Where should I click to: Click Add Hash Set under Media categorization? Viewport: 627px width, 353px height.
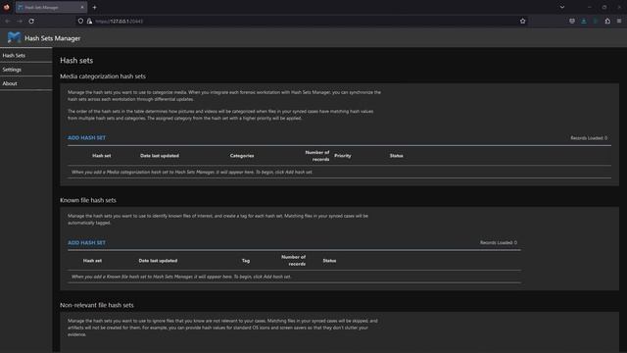tap(86, 137)
